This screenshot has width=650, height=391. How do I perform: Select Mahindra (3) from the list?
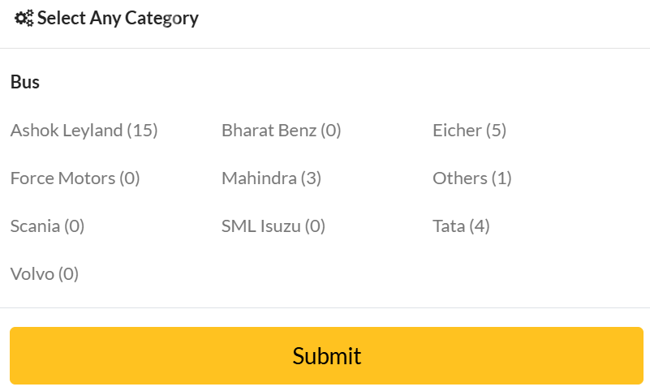click(x=272, y=178)
